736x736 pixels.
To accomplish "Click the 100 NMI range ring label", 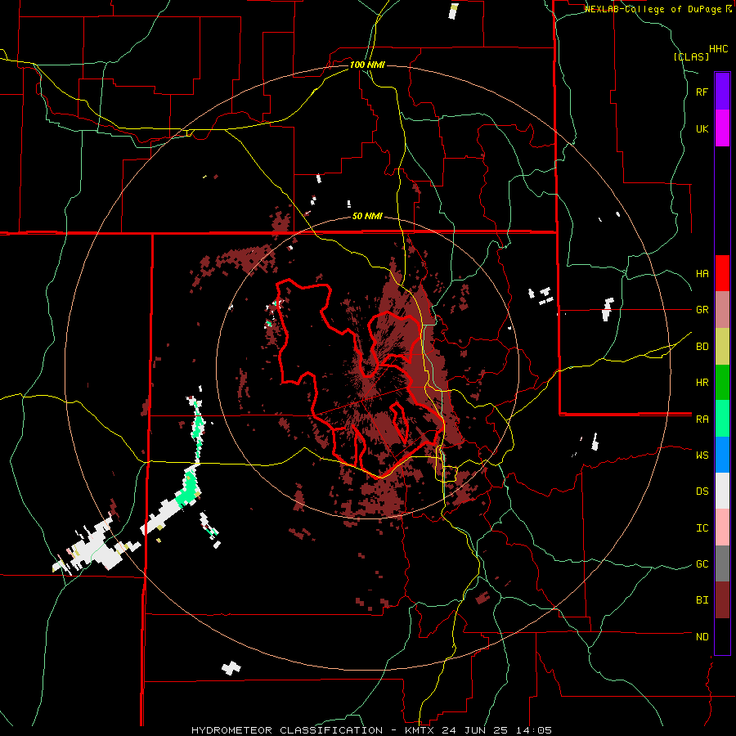I will [367, 65].
